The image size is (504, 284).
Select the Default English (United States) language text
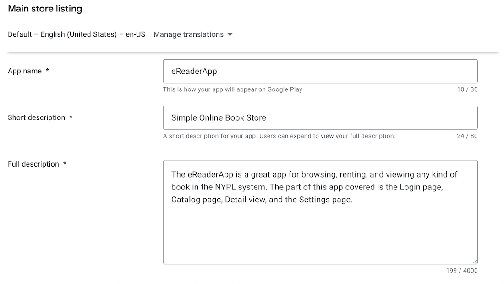77,34
